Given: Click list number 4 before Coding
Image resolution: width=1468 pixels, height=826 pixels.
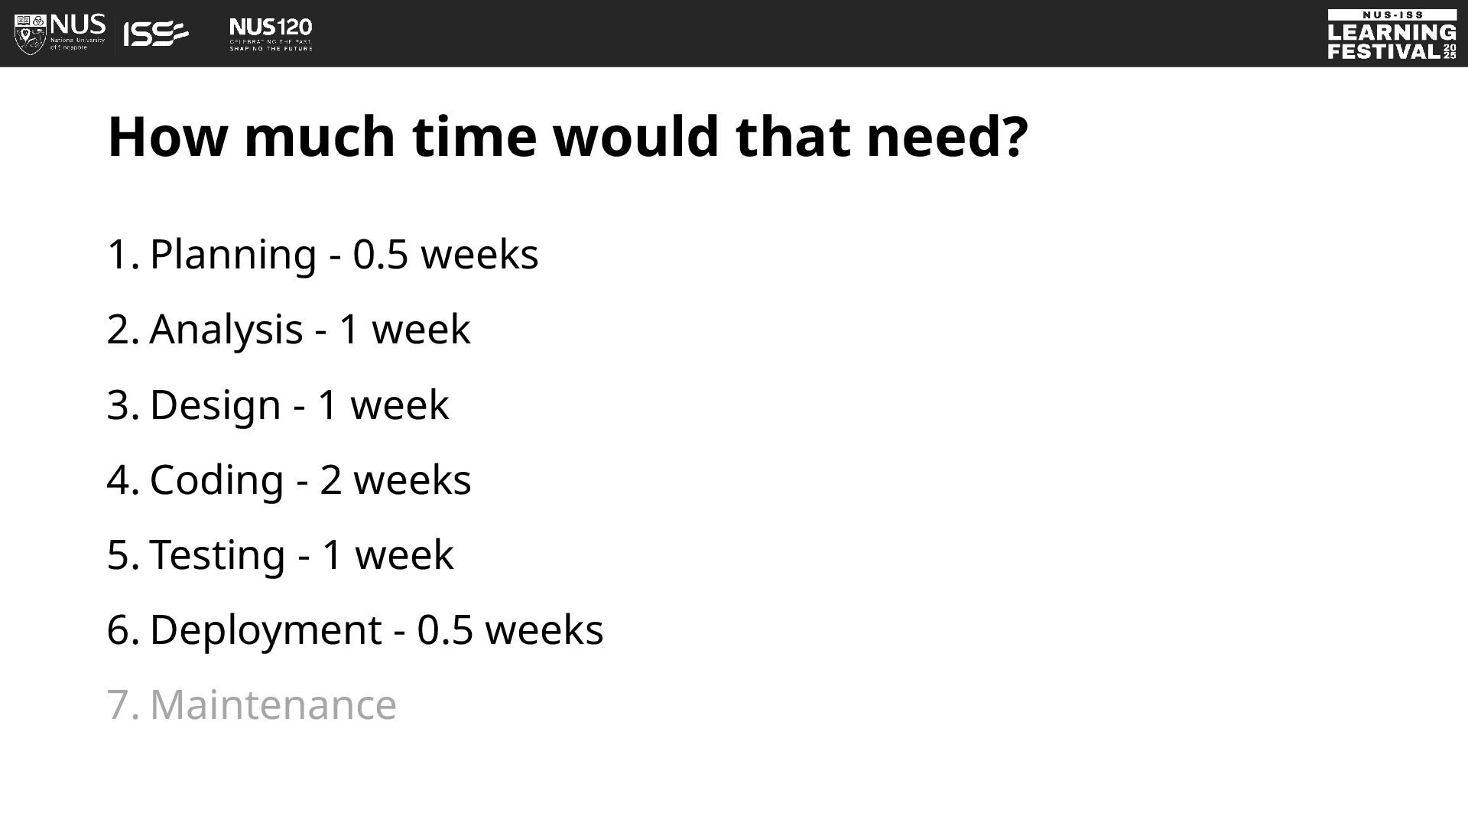Looking at the screenshot, I should point(122,480).
